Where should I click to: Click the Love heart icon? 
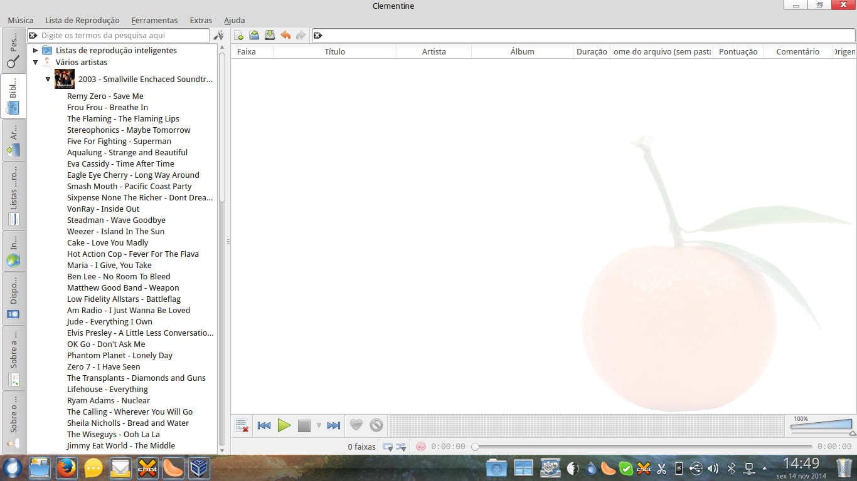click(x=356, y=425)
